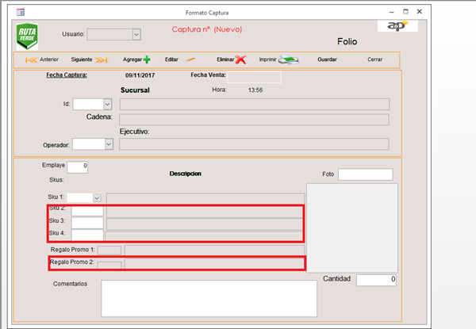Select the Cantidad number field
This screenshot has height=329, width=476.
(x=376, y=280)
